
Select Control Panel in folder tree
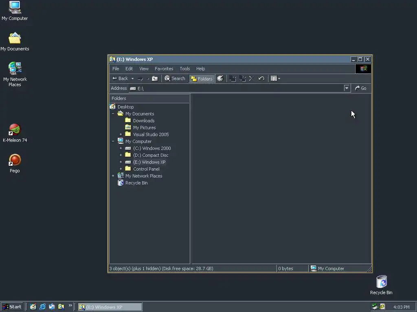click(x=146, y=169)
